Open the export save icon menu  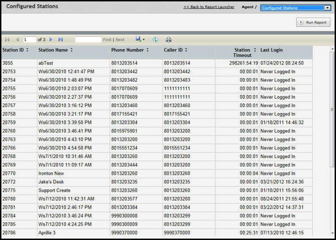pyautogui.click(x=140, y=39)
